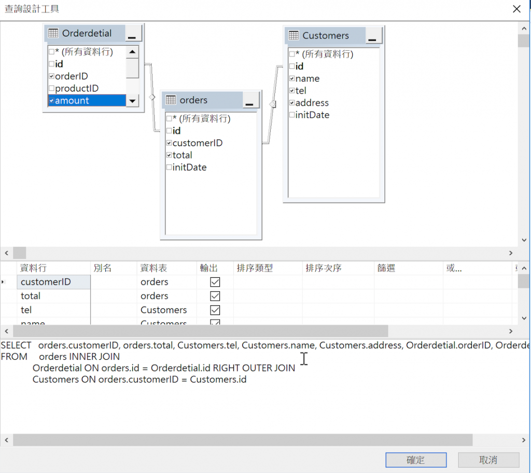Click the Orderdetial list up arrow
Screen dimensions: 531x473
click(x=132, y=52)
